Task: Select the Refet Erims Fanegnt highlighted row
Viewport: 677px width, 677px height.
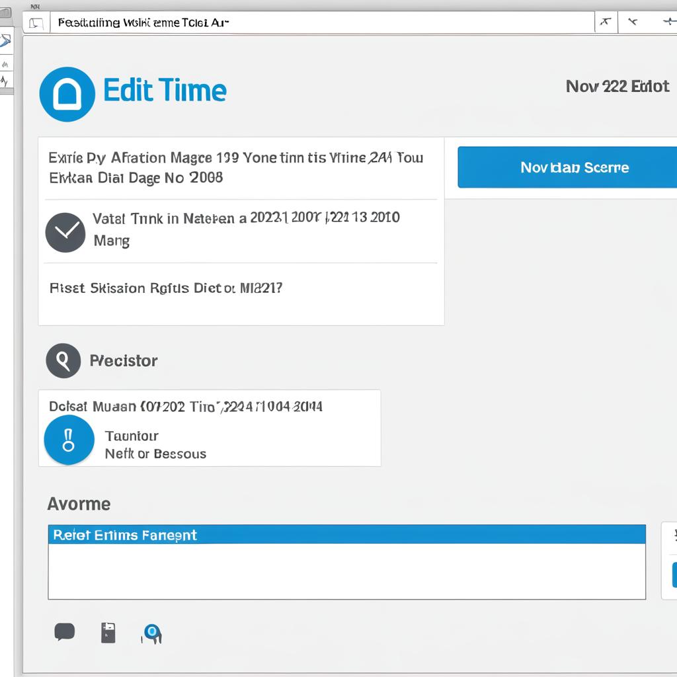Action: pos(346,534)
